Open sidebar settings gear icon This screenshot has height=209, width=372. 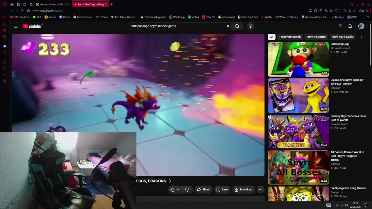(x=5, y=81)
